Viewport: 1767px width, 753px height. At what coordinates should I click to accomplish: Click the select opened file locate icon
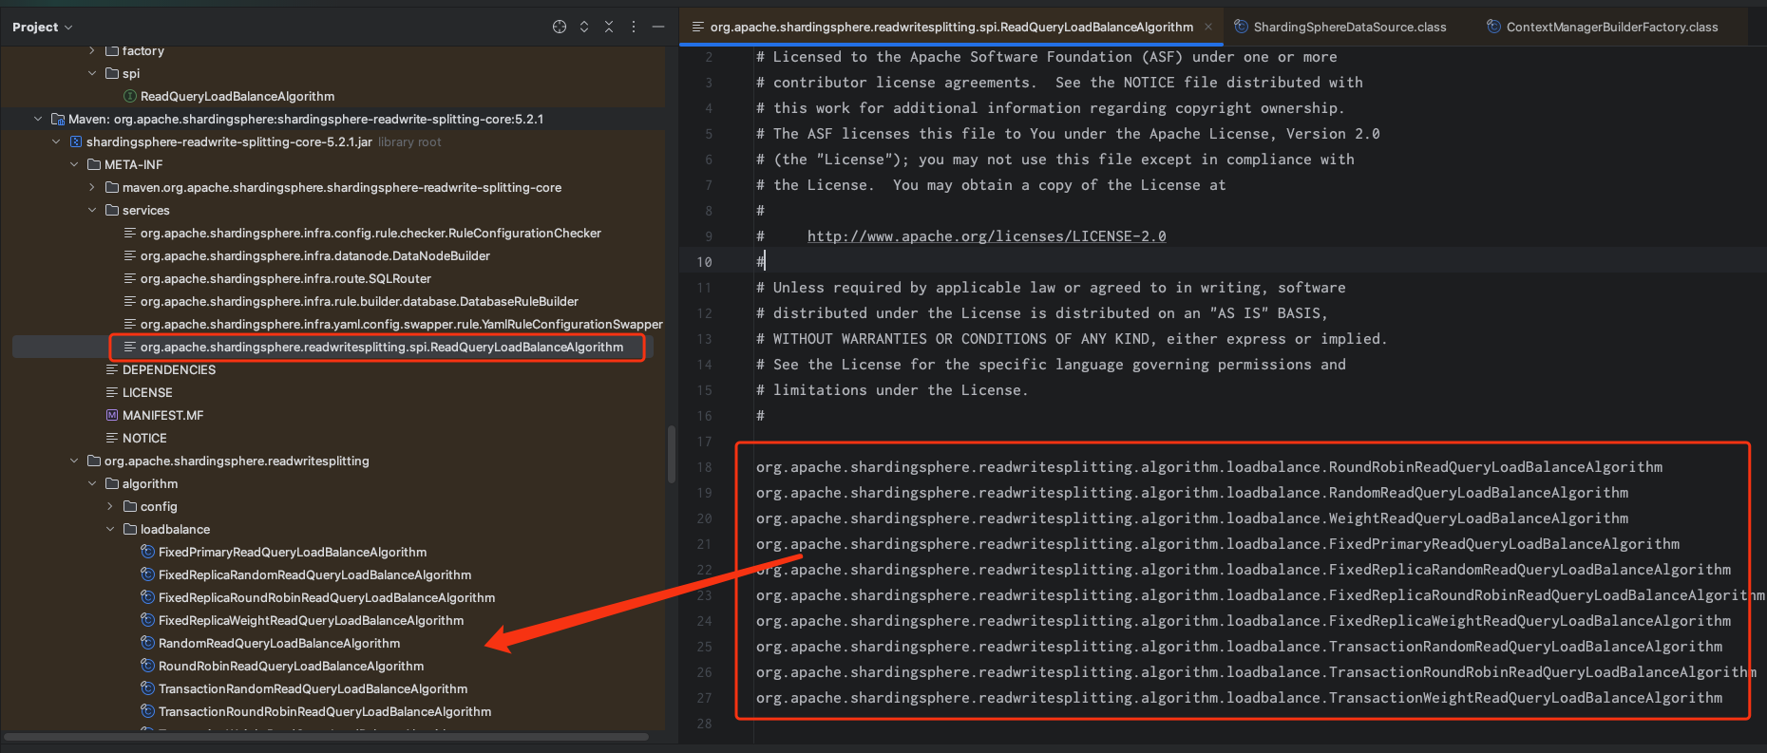click(560, 27)
